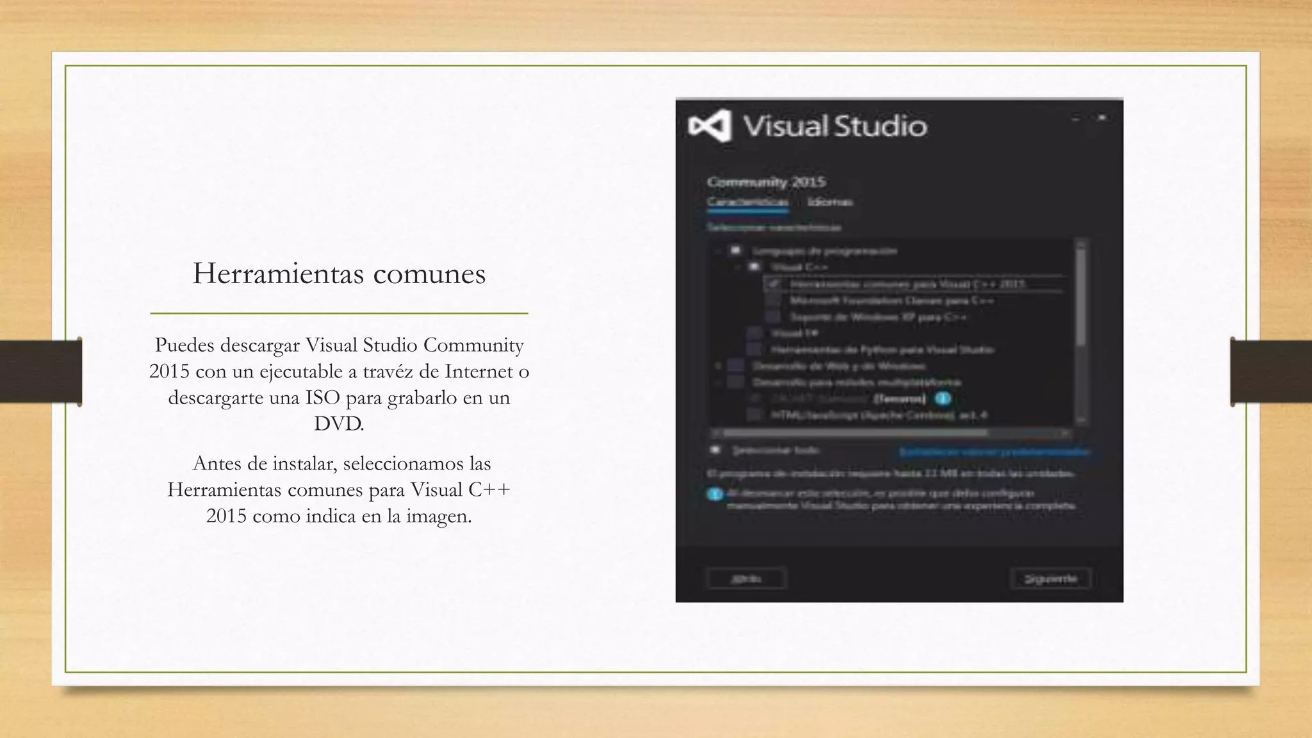
Task: Check Desarrollo de Web y de Windows
Action: 735,366
